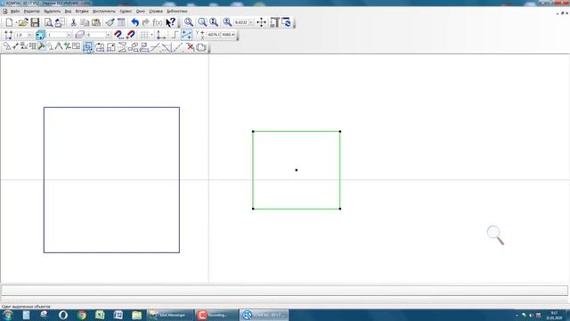Click the center point of the green rectangle

[297, 170]
